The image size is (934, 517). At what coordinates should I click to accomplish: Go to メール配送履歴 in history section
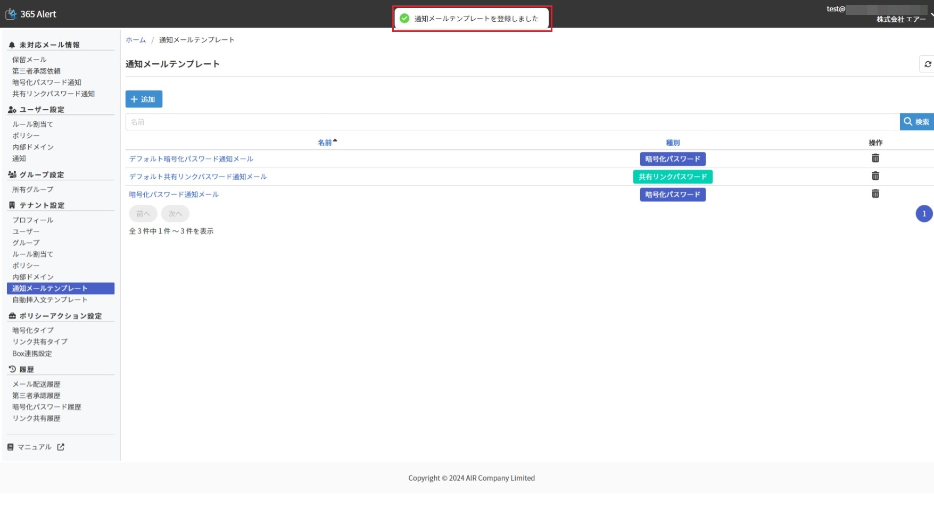[x=36, y=384]
